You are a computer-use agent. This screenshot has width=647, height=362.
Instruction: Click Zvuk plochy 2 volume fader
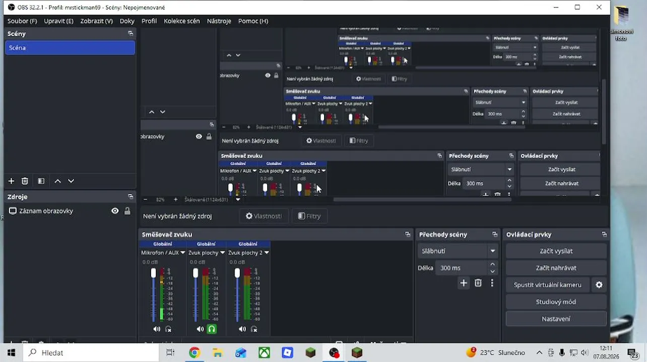[x=237, y=273]
